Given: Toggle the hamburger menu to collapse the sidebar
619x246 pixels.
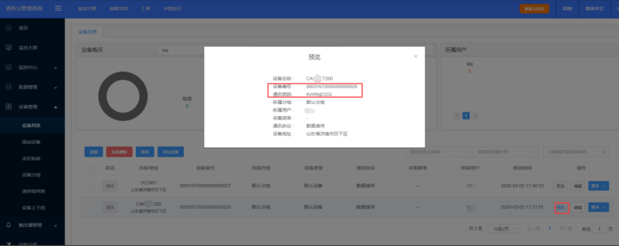Looking at the screenshot, I should 58,8.
